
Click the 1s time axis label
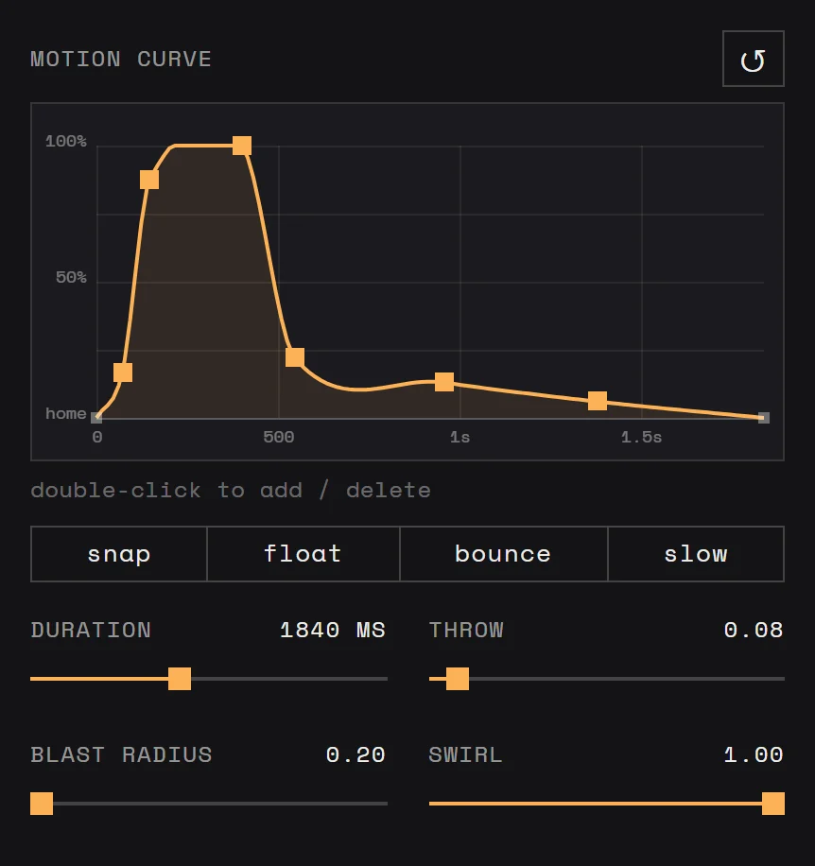(x=460, y=438)
